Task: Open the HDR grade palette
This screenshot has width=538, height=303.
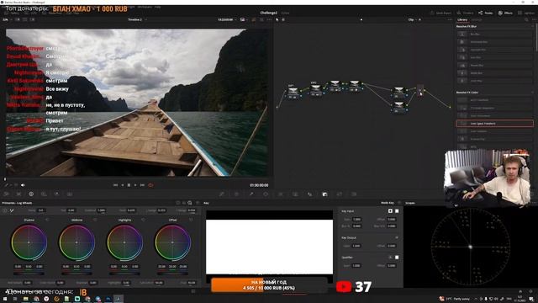Action: tap(44, 194)
